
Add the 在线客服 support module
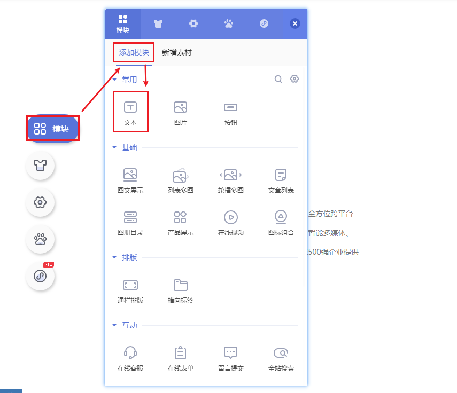pos(130,359)
